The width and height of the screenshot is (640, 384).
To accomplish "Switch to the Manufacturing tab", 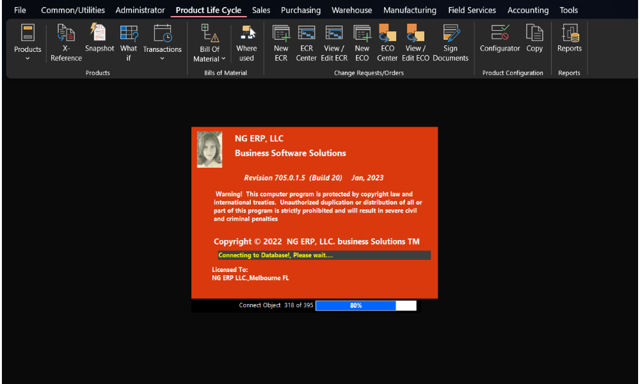I will pos(410,10).
